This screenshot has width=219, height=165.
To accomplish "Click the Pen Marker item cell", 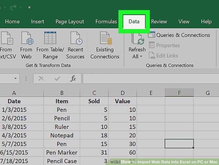I will point(62,152).
